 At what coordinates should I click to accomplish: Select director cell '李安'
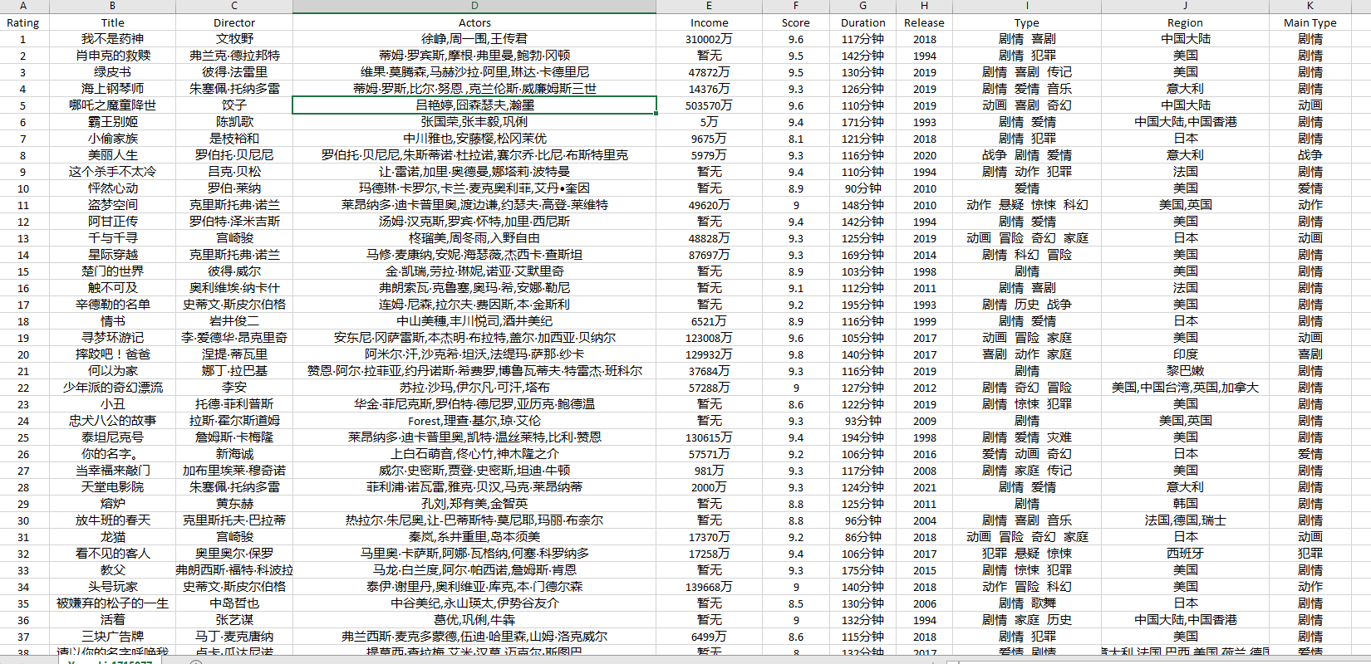[x=234, y=388]
